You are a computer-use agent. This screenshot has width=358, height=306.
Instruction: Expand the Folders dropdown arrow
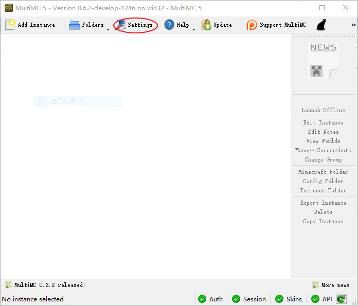[x=108, y=29]
